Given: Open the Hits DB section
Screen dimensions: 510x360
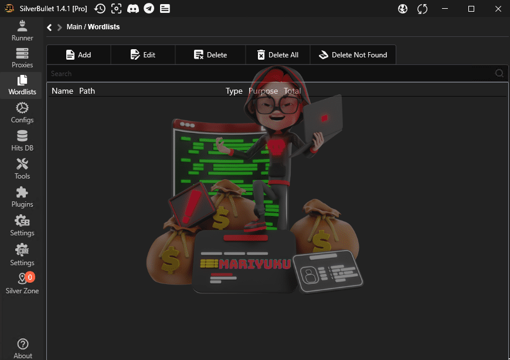Looking at the screenshot, I should 22,140.
